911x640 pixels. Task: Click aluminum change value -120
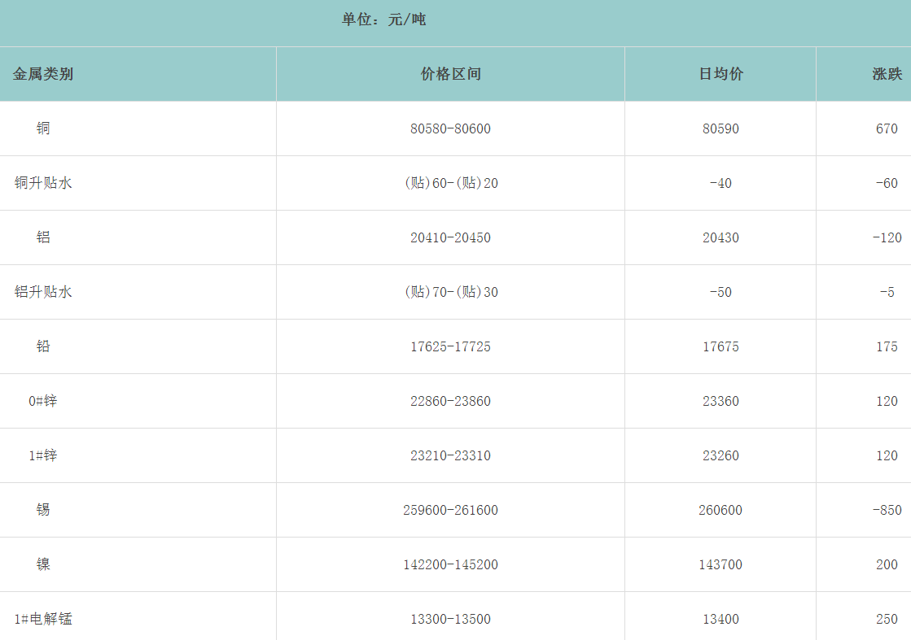click(x=887, y=237)
